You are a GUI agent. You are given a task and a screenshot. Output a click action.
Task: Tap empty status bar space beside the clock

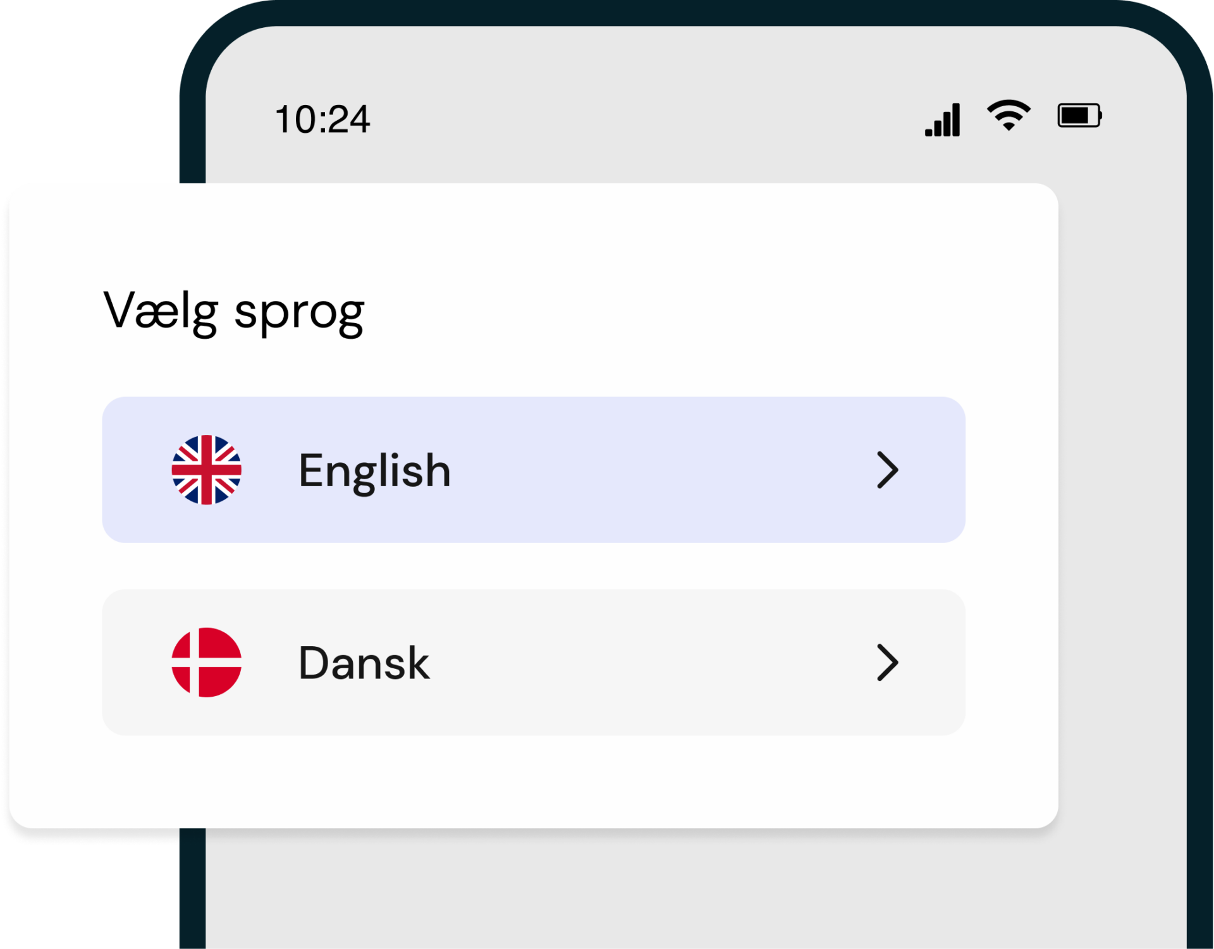tap(632, 119)
